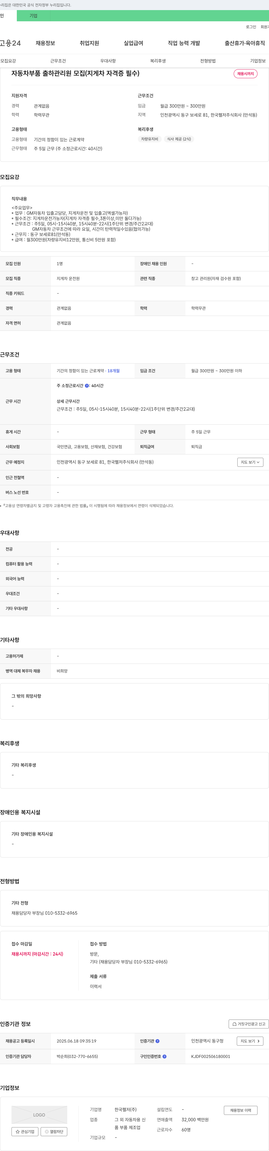The image size is (269, 1151).
Task: Expand 지도 보기 for 근무 예정지
Action: (x=250, y=462)
